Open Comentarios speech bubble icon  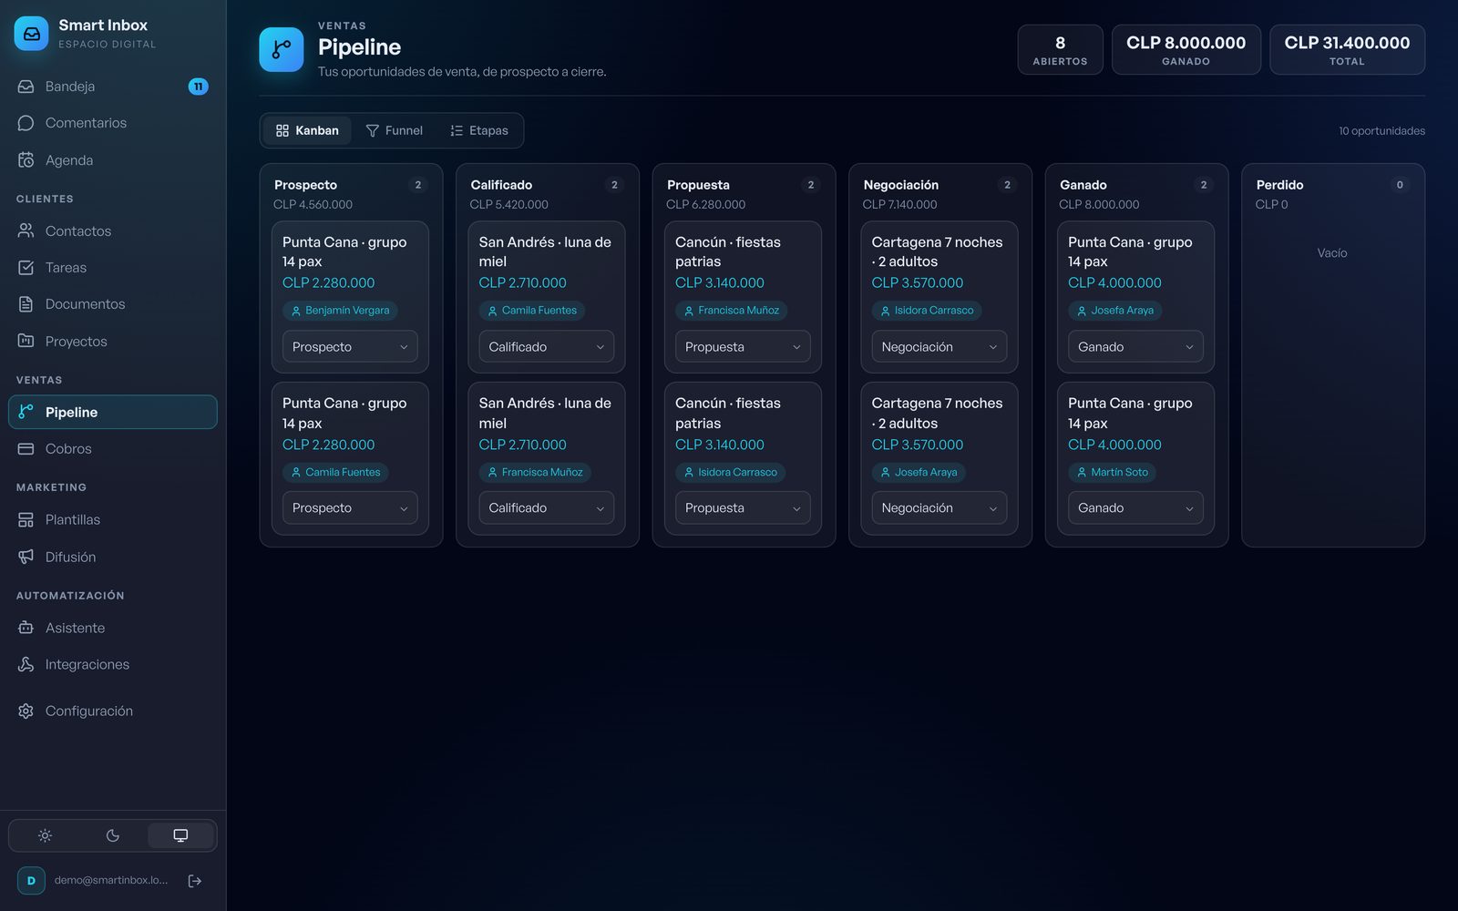point(26,123)
